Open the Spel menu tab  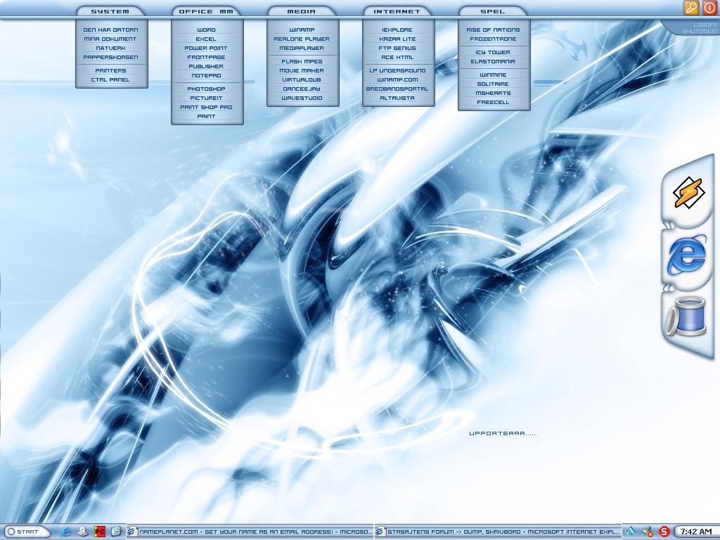point(493,11)
